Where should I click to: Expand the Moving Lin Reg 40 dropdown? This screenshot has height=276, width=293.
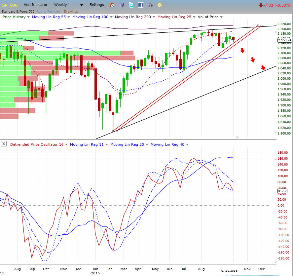point(187,144)
